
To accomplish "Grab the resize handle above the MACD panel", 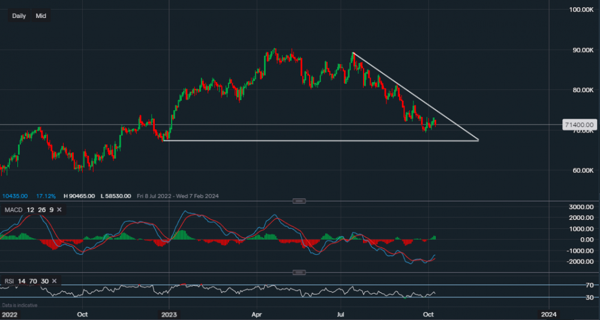I will coord(299,201).
